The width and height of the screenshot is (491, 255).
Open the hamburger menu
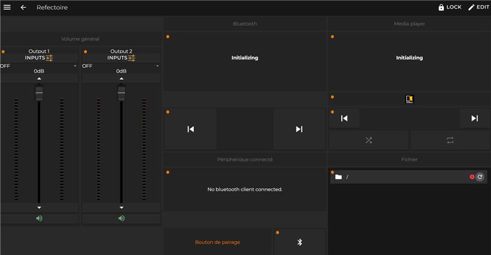[7, 7]
